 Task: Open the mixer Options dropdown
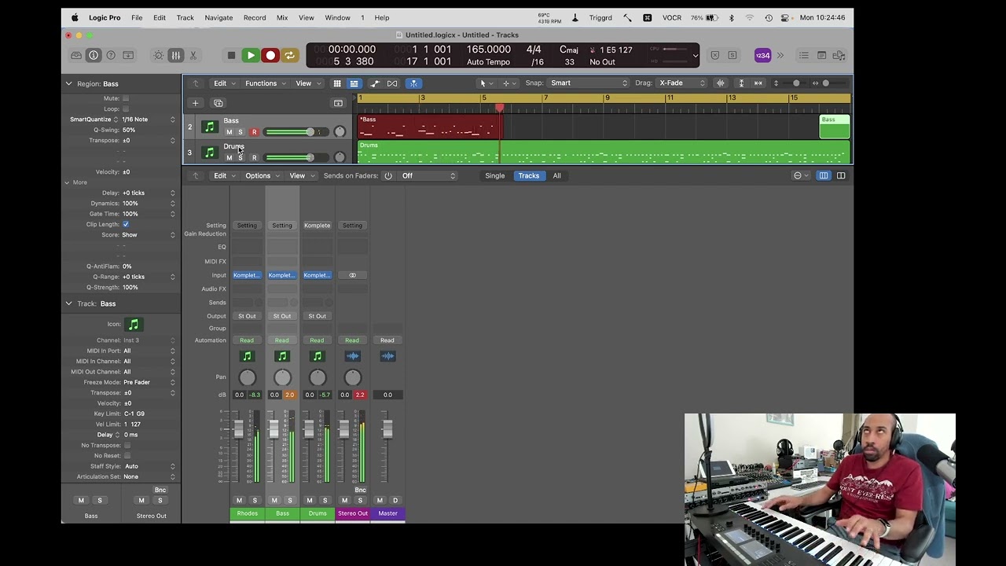click(x=262, y=176)
